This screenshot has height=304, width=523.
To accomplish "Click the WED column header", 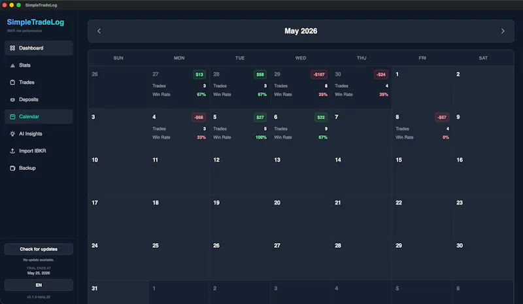I will [x=301, y=58].
